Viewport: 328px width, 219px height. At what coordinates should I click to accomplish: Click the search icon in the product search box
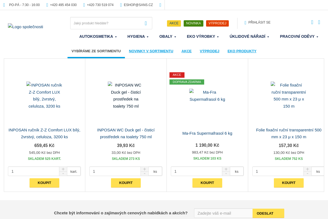point(146,23)
